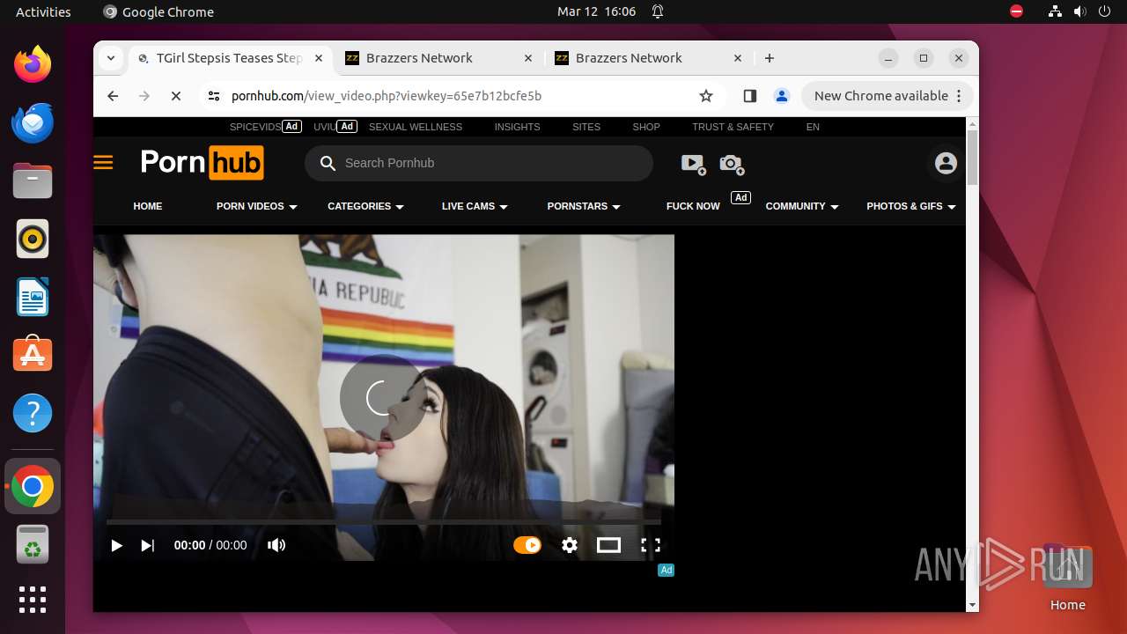The height and width of the screenshot is (634, 1127).
Task: Open the Spicevids ad link
Action: point(254,127)
